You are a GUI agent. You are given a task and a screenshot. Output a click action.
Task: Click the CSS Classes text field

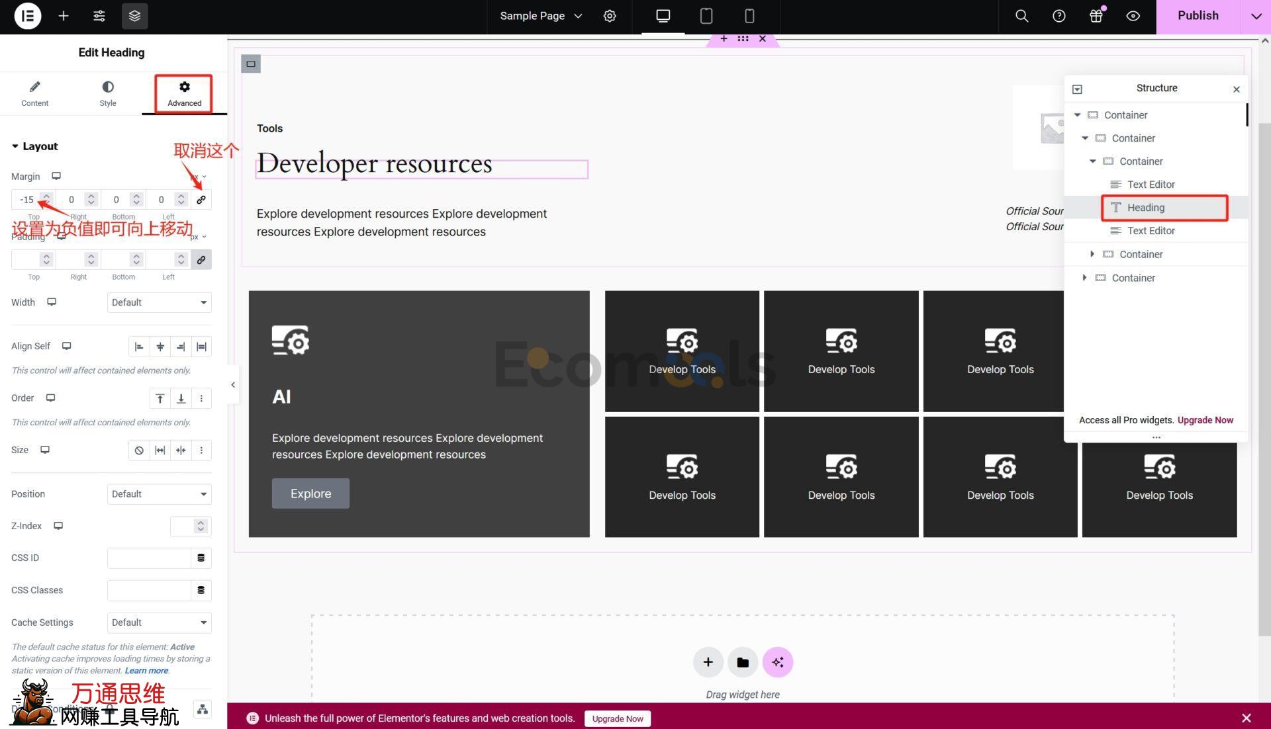click(x=150, y=590)
